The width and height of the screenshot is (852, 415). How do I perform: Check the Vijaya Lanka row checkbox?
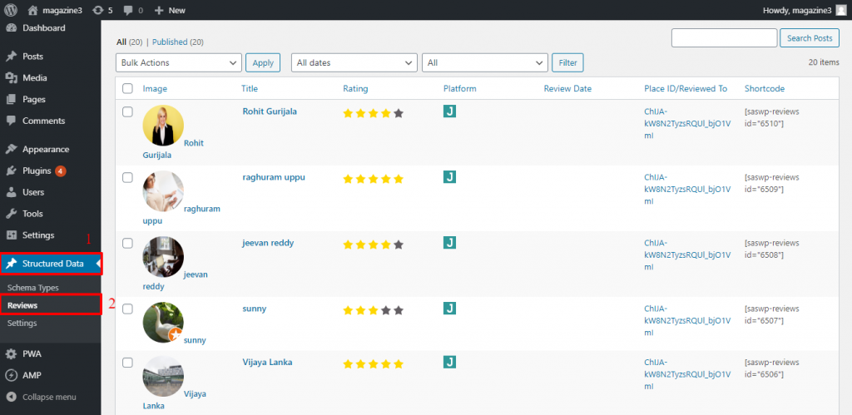tap(127, 363)
